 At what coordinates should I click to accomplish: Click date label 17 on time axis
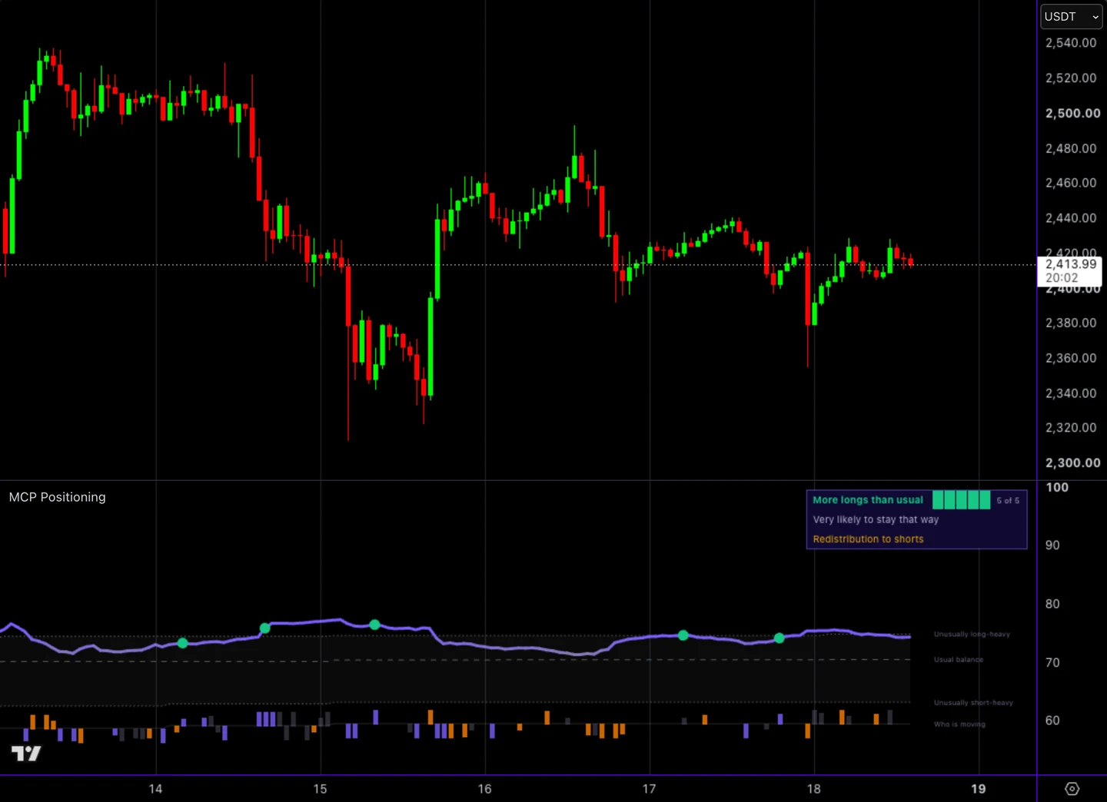[x=649, y=789]
